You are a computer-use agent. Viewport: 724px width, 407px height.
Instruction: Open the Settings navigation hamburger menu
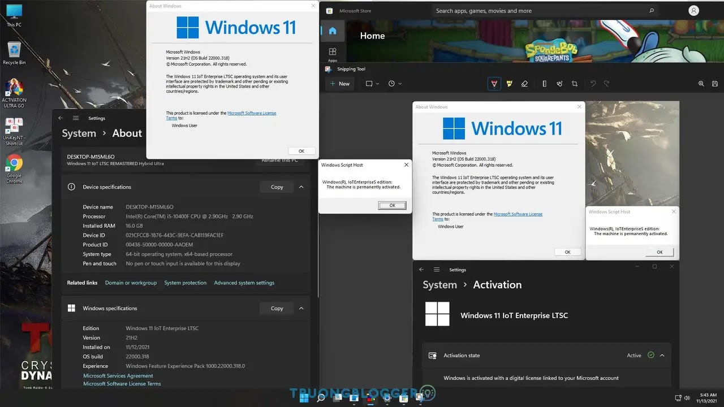pyautogui.click(x=76, y=118)
